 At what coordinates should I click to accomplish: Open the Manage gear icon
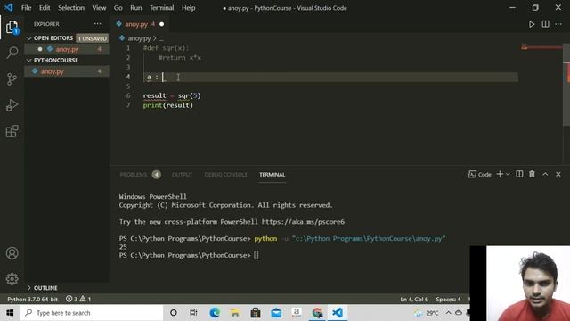click(x=12, y=279)
